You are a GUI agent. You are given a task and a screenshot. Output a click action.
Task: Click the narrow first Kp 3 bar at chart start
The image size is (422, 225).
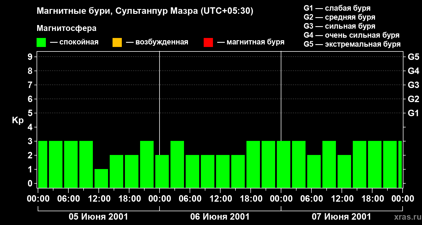coord(43,164)
